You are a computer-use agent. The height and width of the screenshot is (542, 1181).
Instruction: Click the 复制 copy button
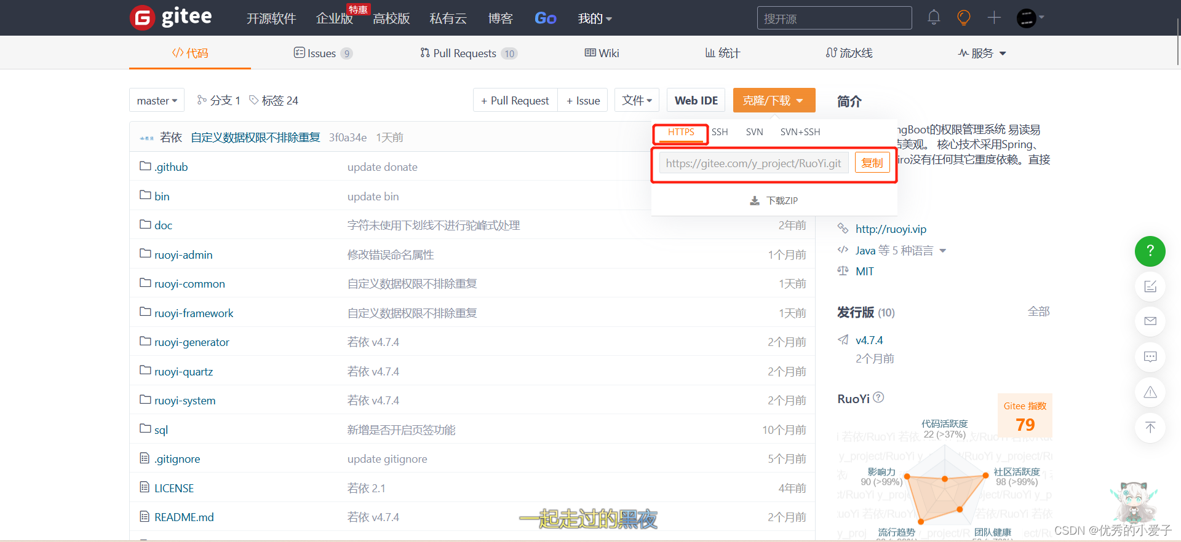point(872,163)
